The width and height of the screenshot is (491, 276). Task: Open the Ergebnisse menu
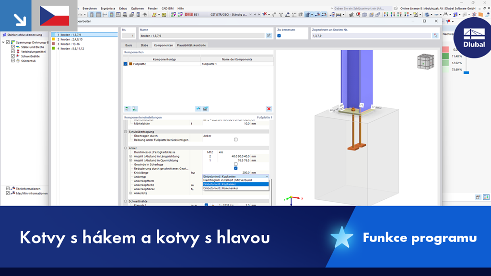[108, 9]
